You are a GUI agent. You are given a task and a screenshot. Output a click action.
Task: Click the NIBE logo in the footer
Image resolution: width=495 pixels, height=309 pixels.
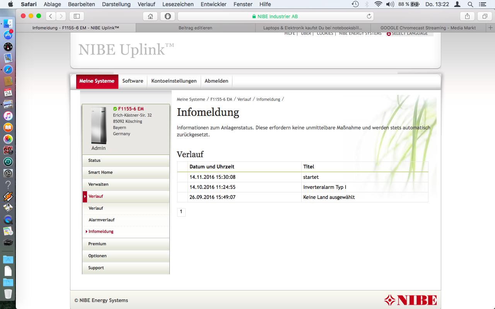coord(410,300)
